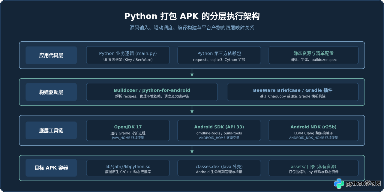Click the "ANDROID_NDK_HOME 环境变量" line
The image size is (384, 192).
(x=313, y=138)
